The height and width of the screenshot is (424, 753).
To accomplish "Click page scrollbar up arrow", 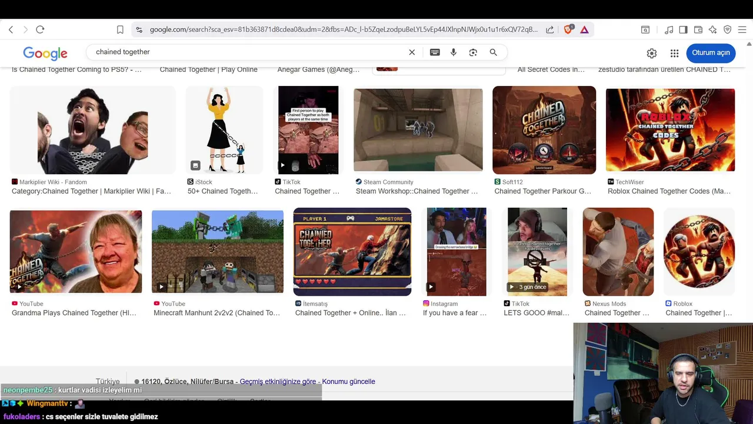I will (x=749, y=44).
